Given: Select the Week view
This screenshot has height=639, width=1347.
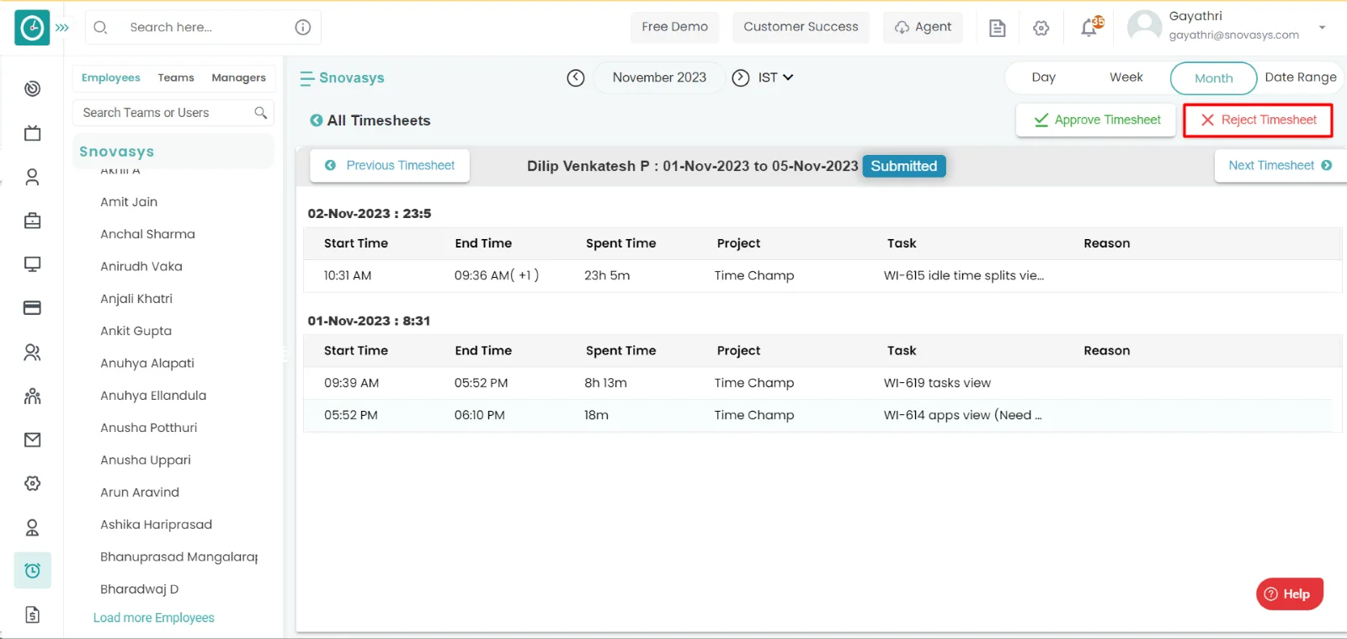Looking at the screenshot, I should coord(1126,77).
